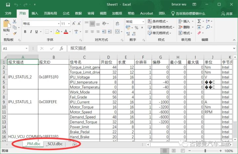Toggle Italic formatting

31,32
